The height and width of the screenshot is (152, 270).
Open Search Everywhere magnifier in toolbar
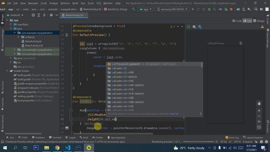tap(256, 9)
